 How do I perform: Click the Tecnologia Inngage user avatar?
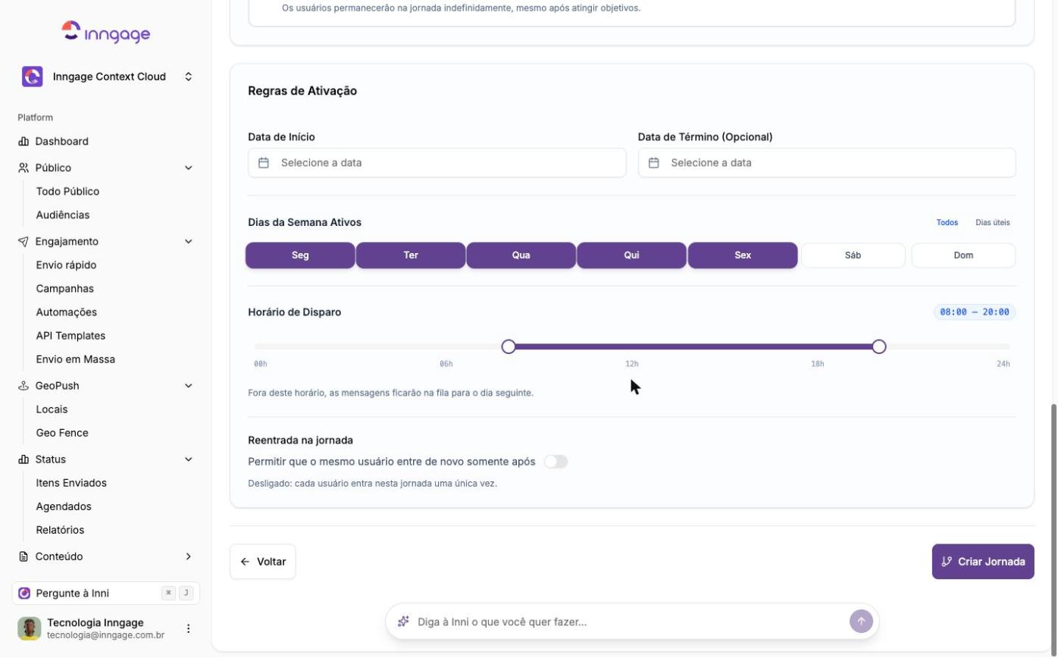[30, 628]
